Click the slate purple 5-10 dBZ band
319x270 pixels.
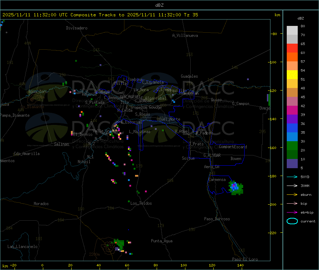[x=292, y=164]
